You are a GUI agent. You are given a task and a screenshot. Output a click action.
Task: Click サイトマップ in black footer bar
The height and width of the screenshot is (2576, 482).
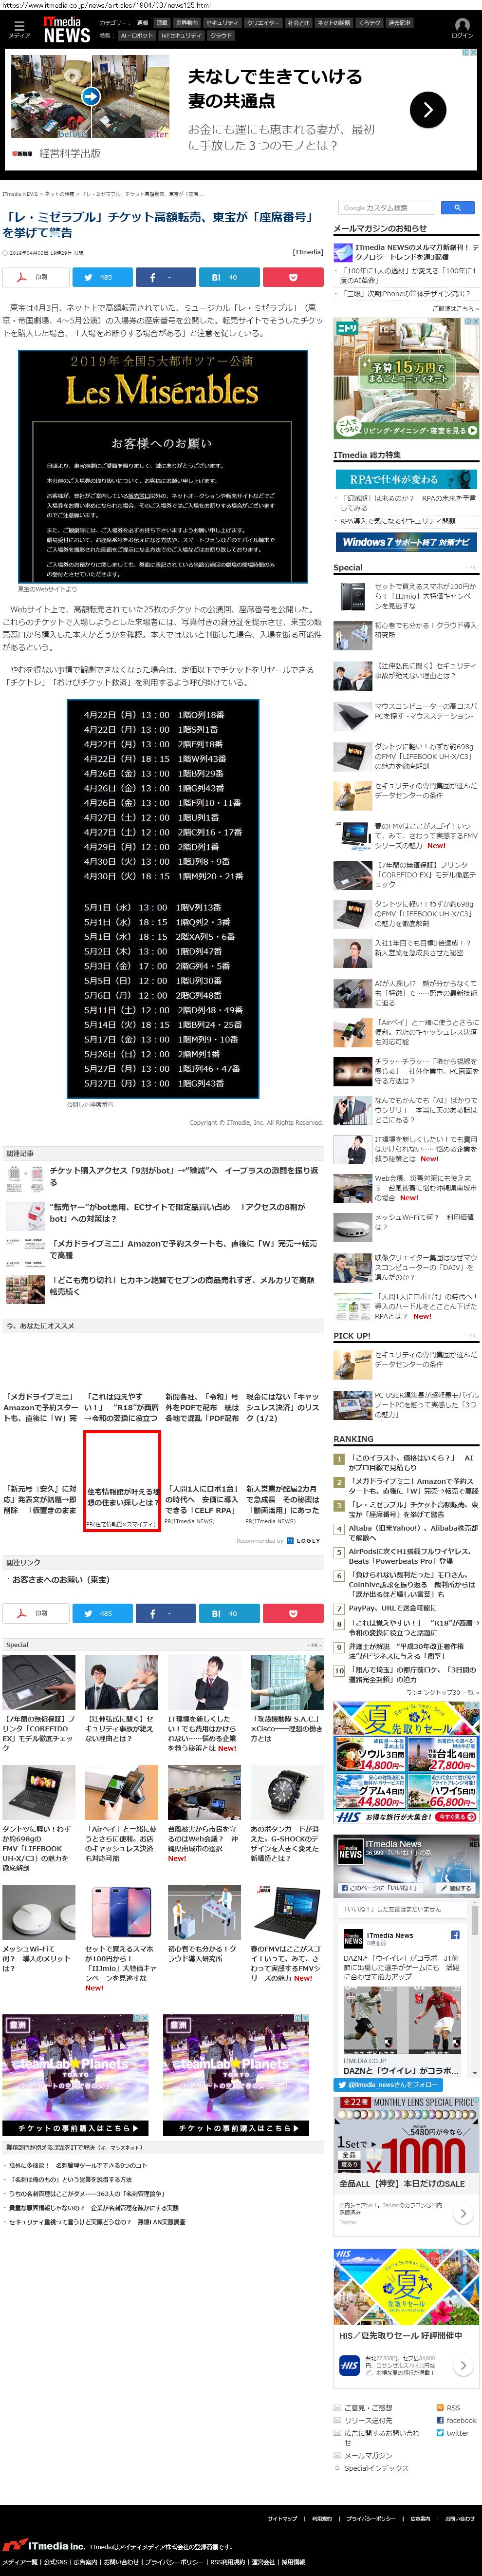pos(282,2519)
